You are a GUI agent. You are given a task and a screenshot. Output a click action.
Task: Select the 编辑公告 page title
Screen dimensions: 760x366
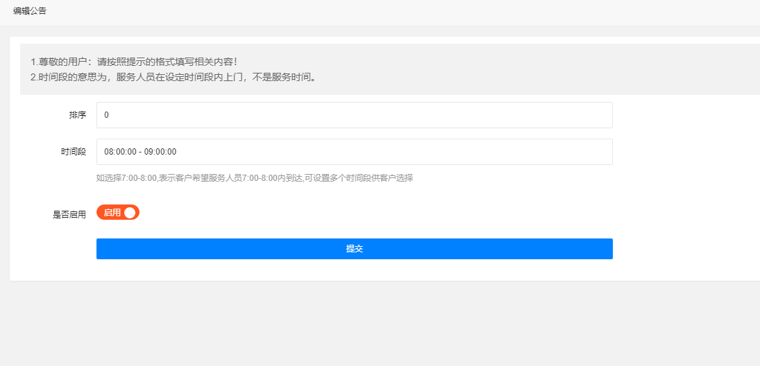(30, 11)
